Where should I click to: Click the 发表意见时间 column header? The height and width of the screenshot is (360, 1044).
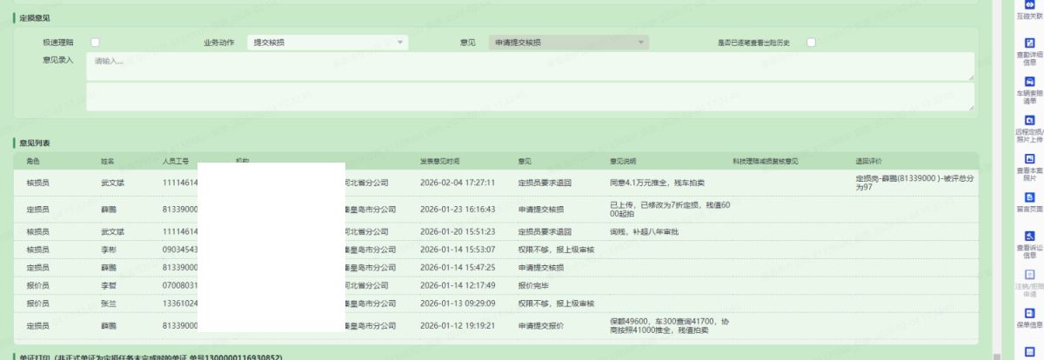[439, 161]
